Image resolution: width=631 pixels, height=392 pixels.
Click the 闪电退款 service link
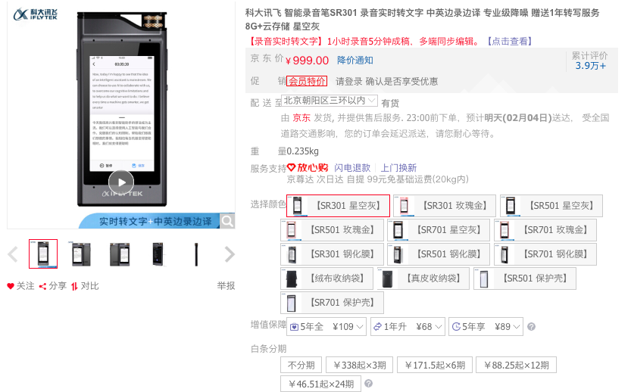(352, 168)
